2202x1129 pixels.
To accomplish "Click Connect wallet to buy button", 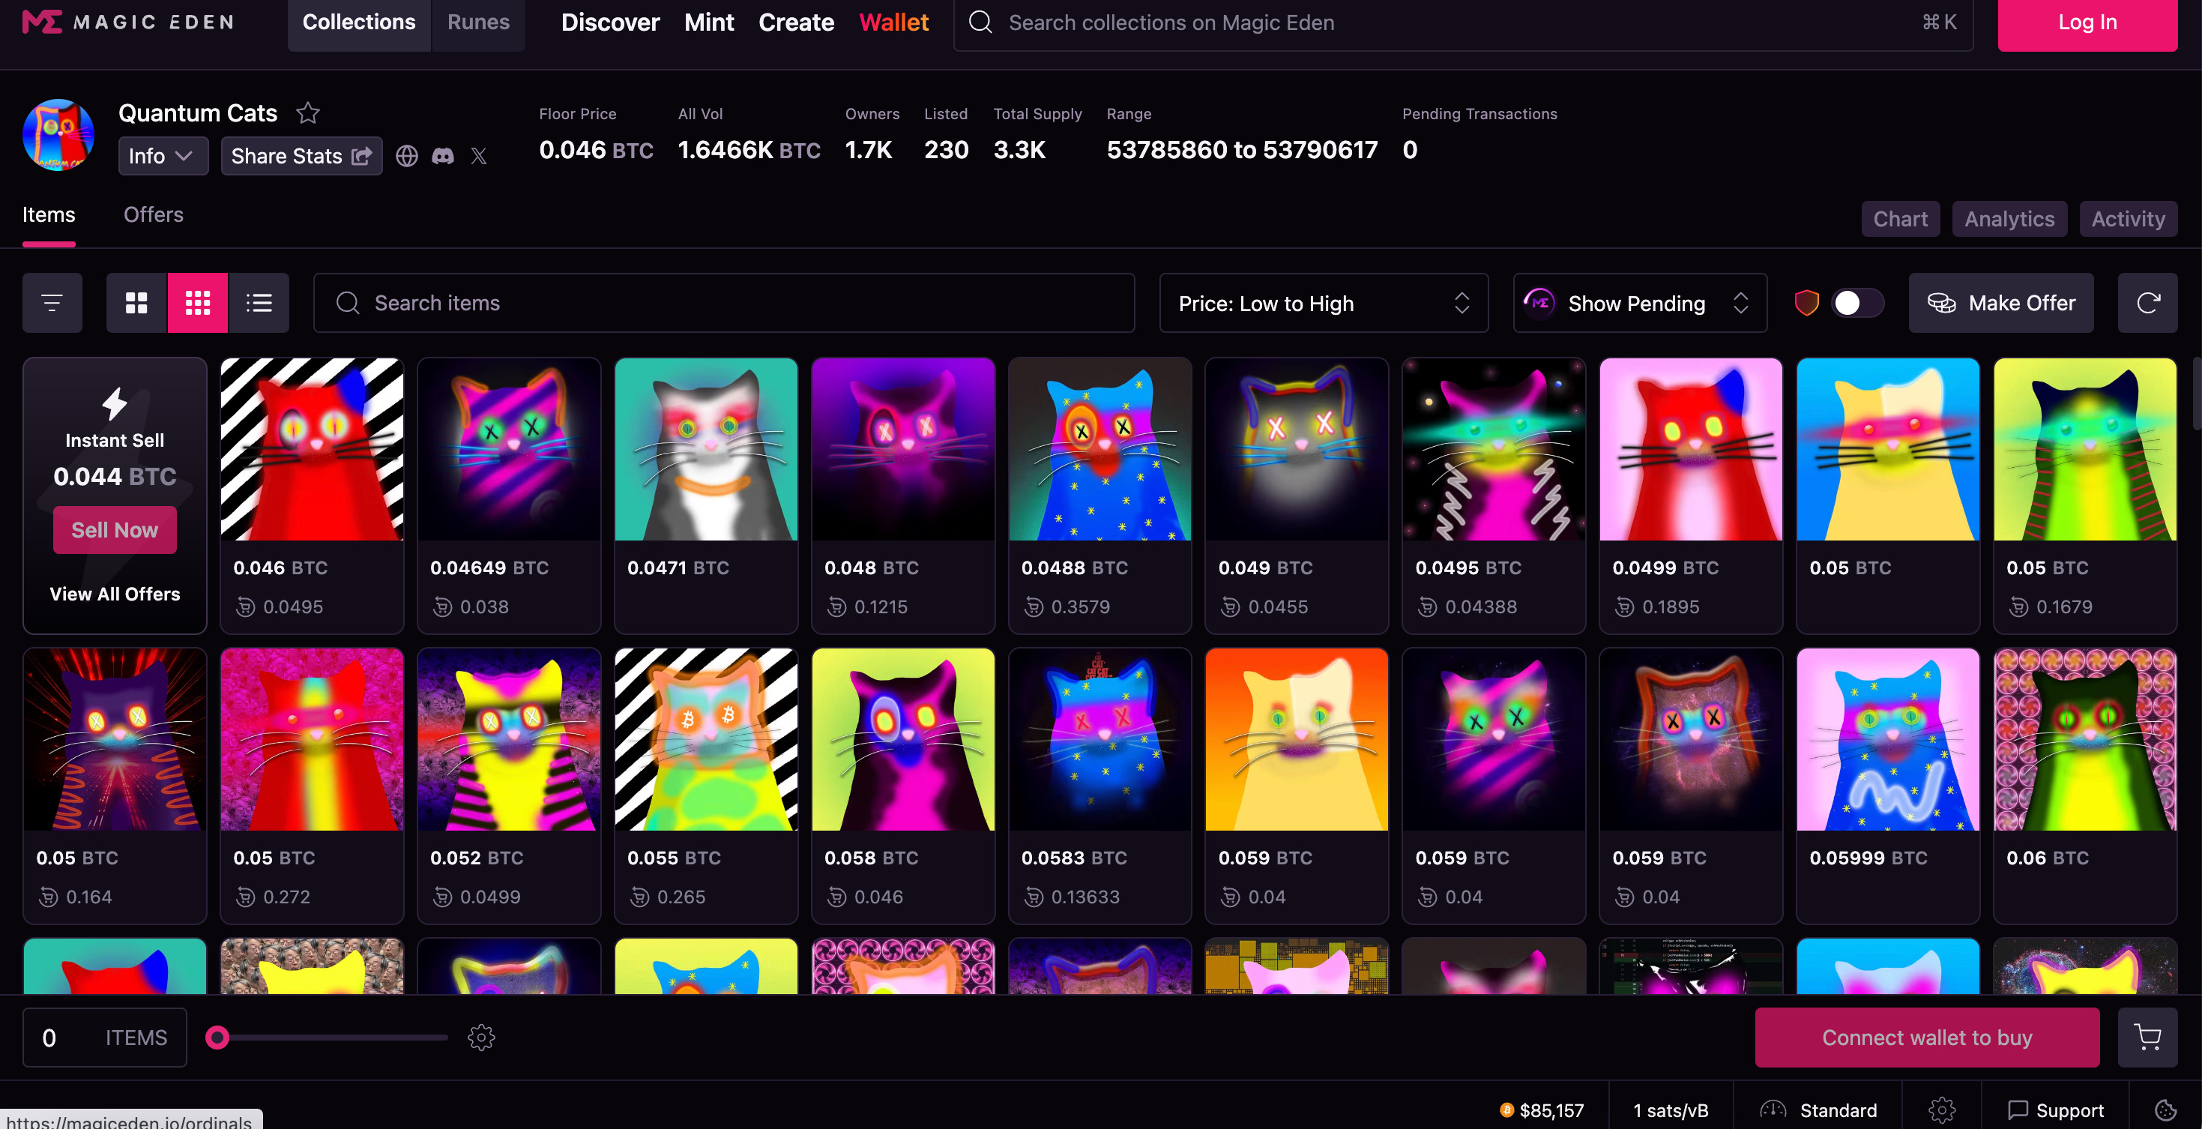I will pyautogui.click(x=1927, y=1038).
